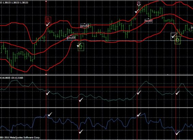The image size is (193, 140).
Task: Click lowest checkmark under ADX line dip
Action: coord(81,100)
